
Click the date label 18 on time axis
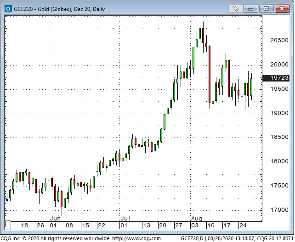pyautogui.click(x=24, y=225)
